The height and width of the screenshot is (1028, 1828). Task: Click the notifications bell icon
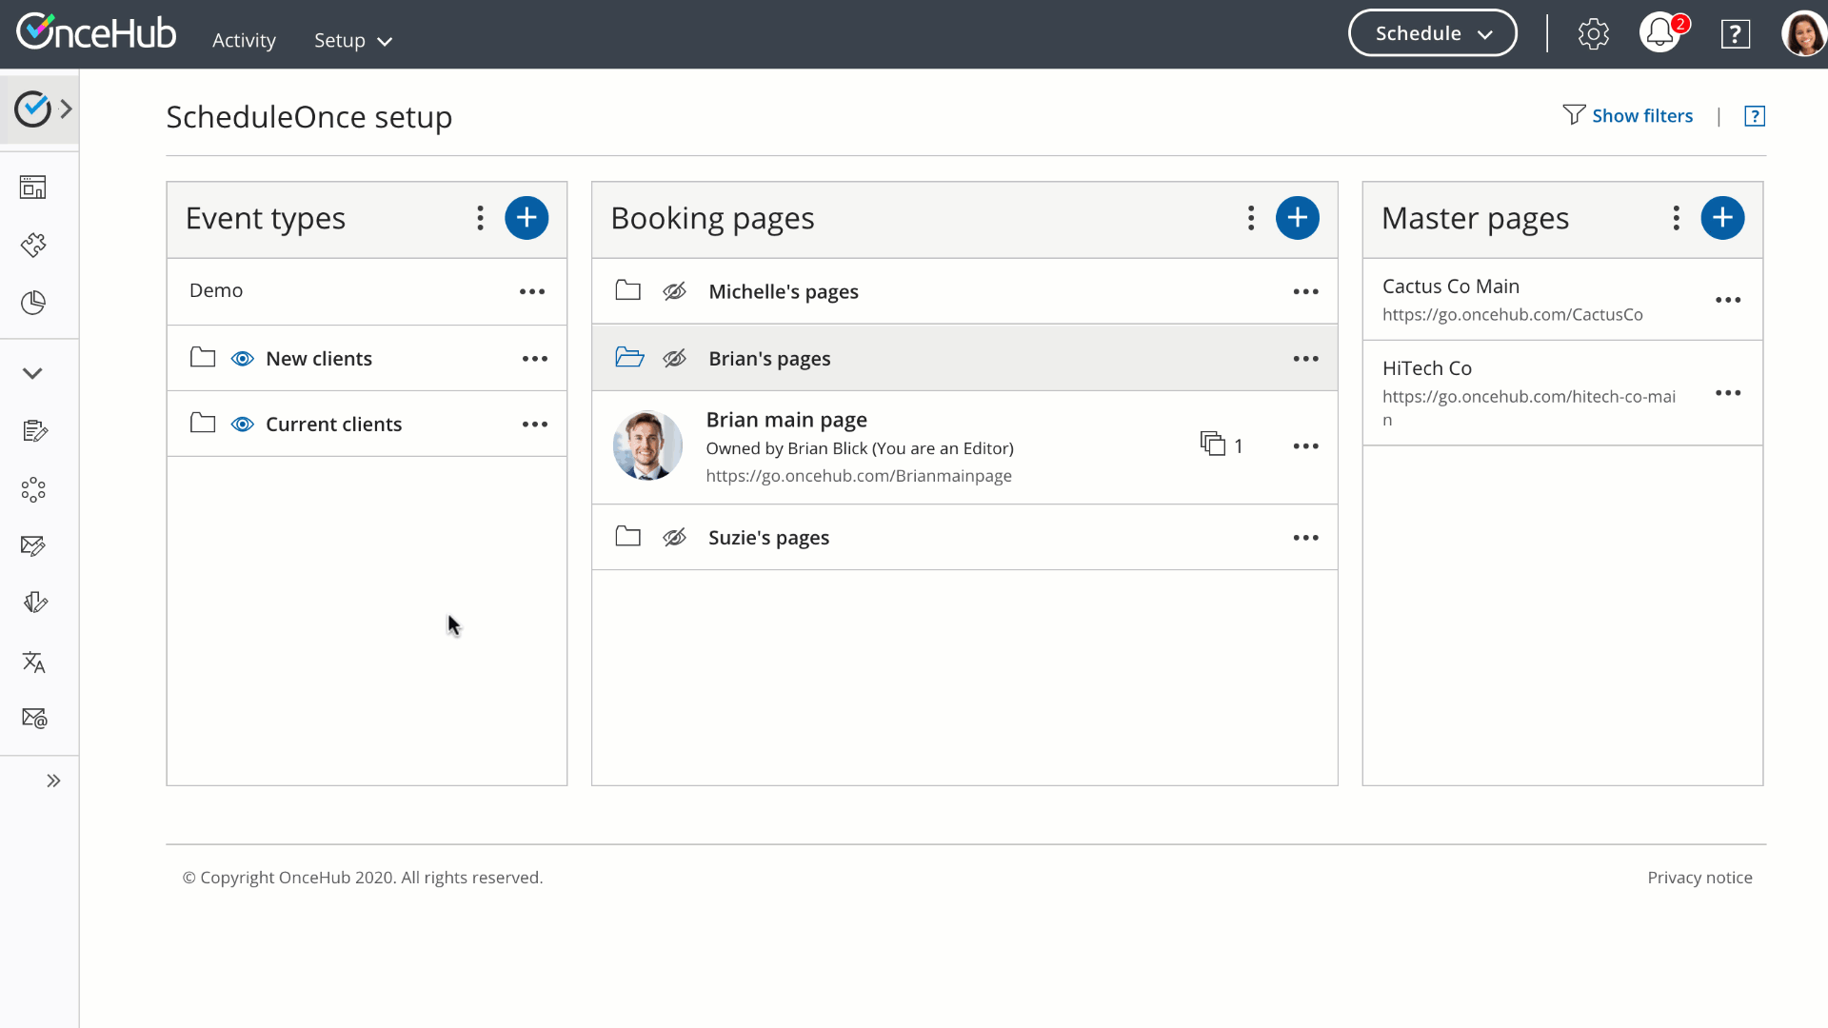point(1659,33)
